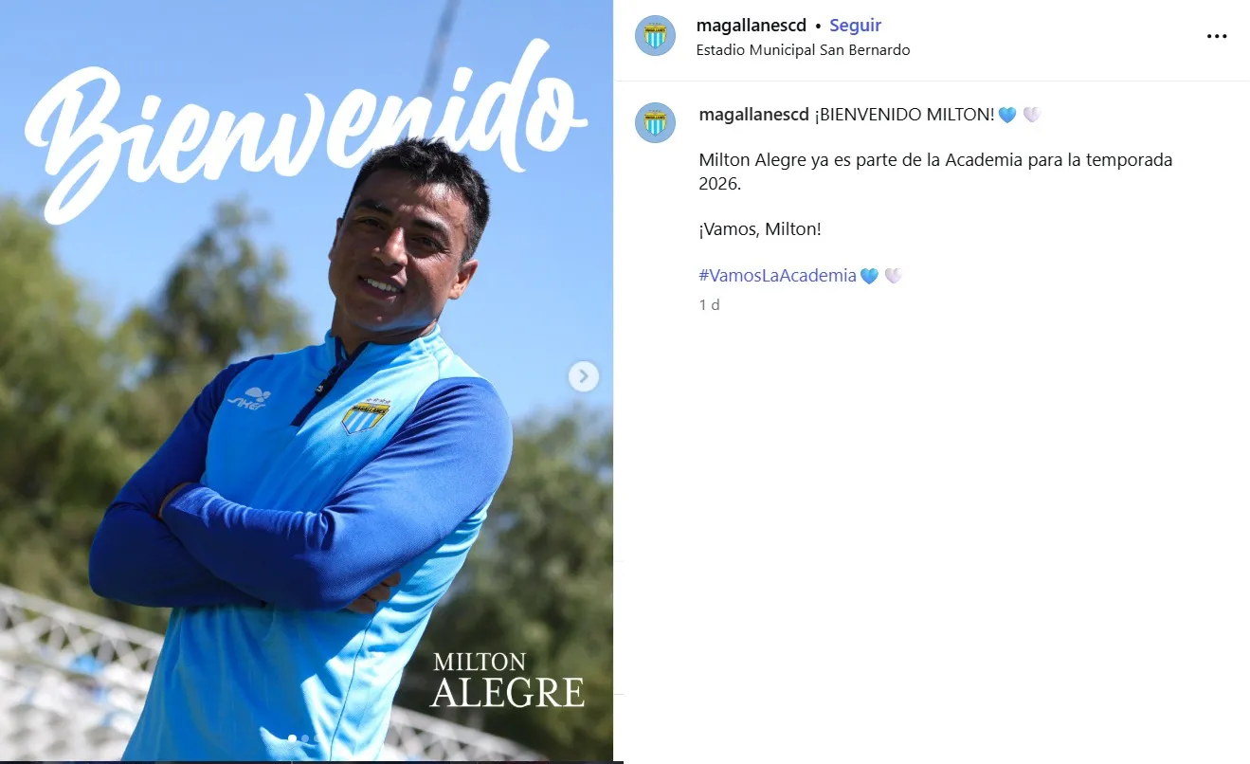Select the third carousel indicator dot
Screen dimensions: 1250x764
317,737
